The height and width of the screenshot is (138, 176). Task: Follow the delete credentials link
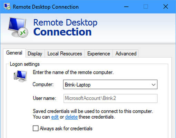71,117
